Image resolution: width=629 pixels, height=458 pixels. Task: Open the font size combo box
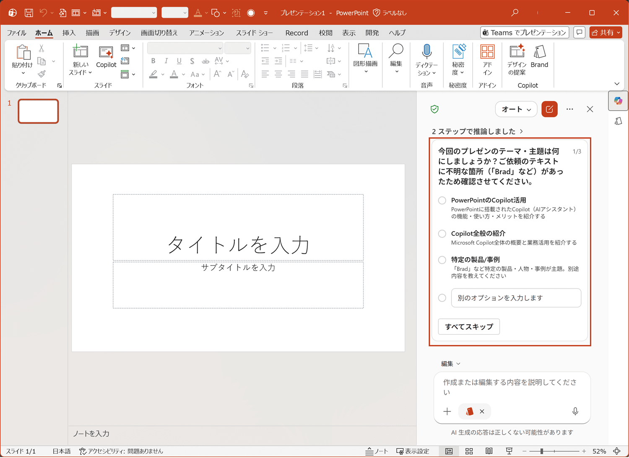tap(237, 48)
